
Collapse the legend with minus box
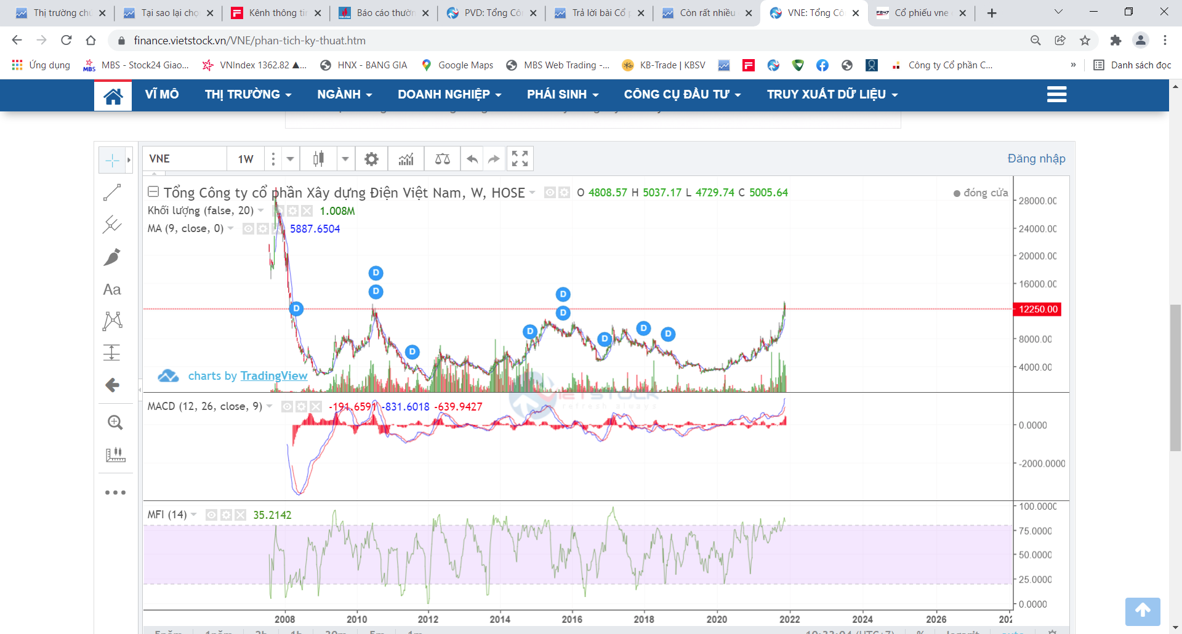coord(153,192)
